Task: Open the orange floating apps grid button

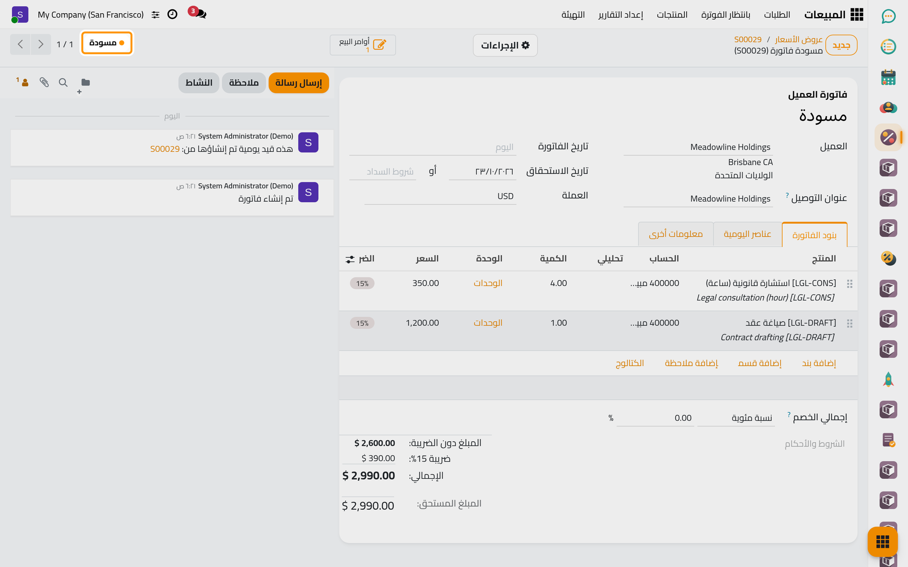Action: point(882,541)
